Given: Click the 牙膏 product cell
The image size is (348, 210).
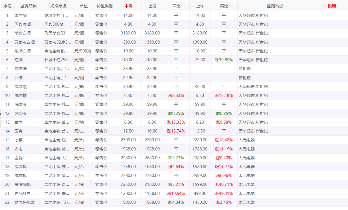Looking at the screenshot, I should point(28,131).
